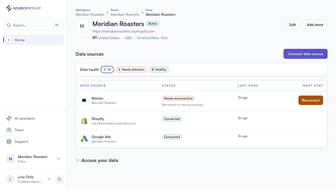Screen dimensions: 336x189
Task: Click the Shopify data source name
Action: point(98,119)
